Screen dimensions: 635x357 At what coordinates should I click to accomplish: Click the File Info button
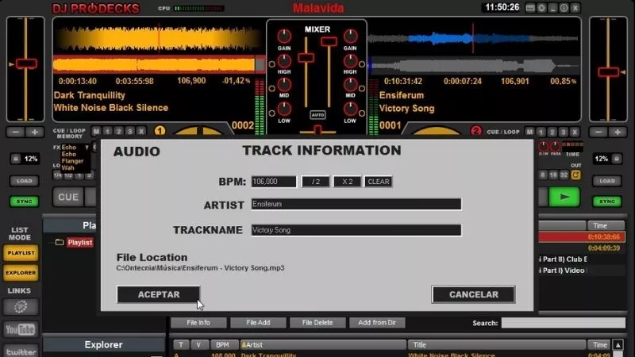tap(198, 323)
